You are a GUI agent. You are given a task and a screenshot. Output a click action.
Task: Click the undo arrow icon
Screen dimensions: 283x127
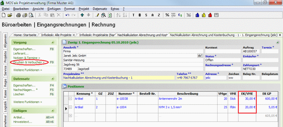67,15
